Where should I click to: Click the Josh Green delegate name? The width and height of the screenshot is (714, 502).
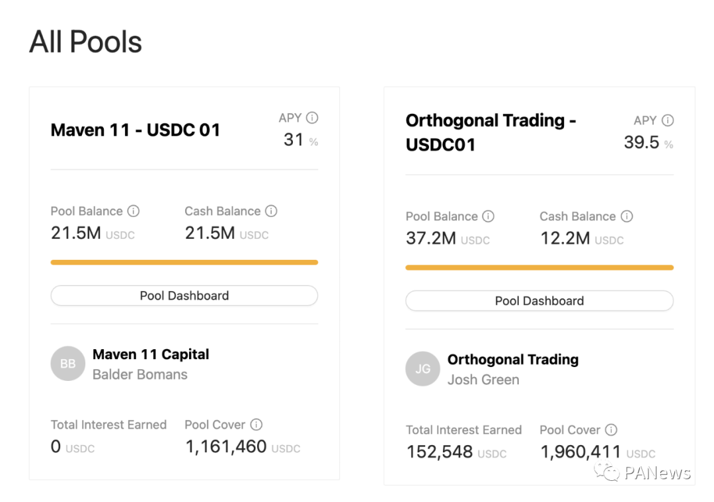tap(483, 380)
